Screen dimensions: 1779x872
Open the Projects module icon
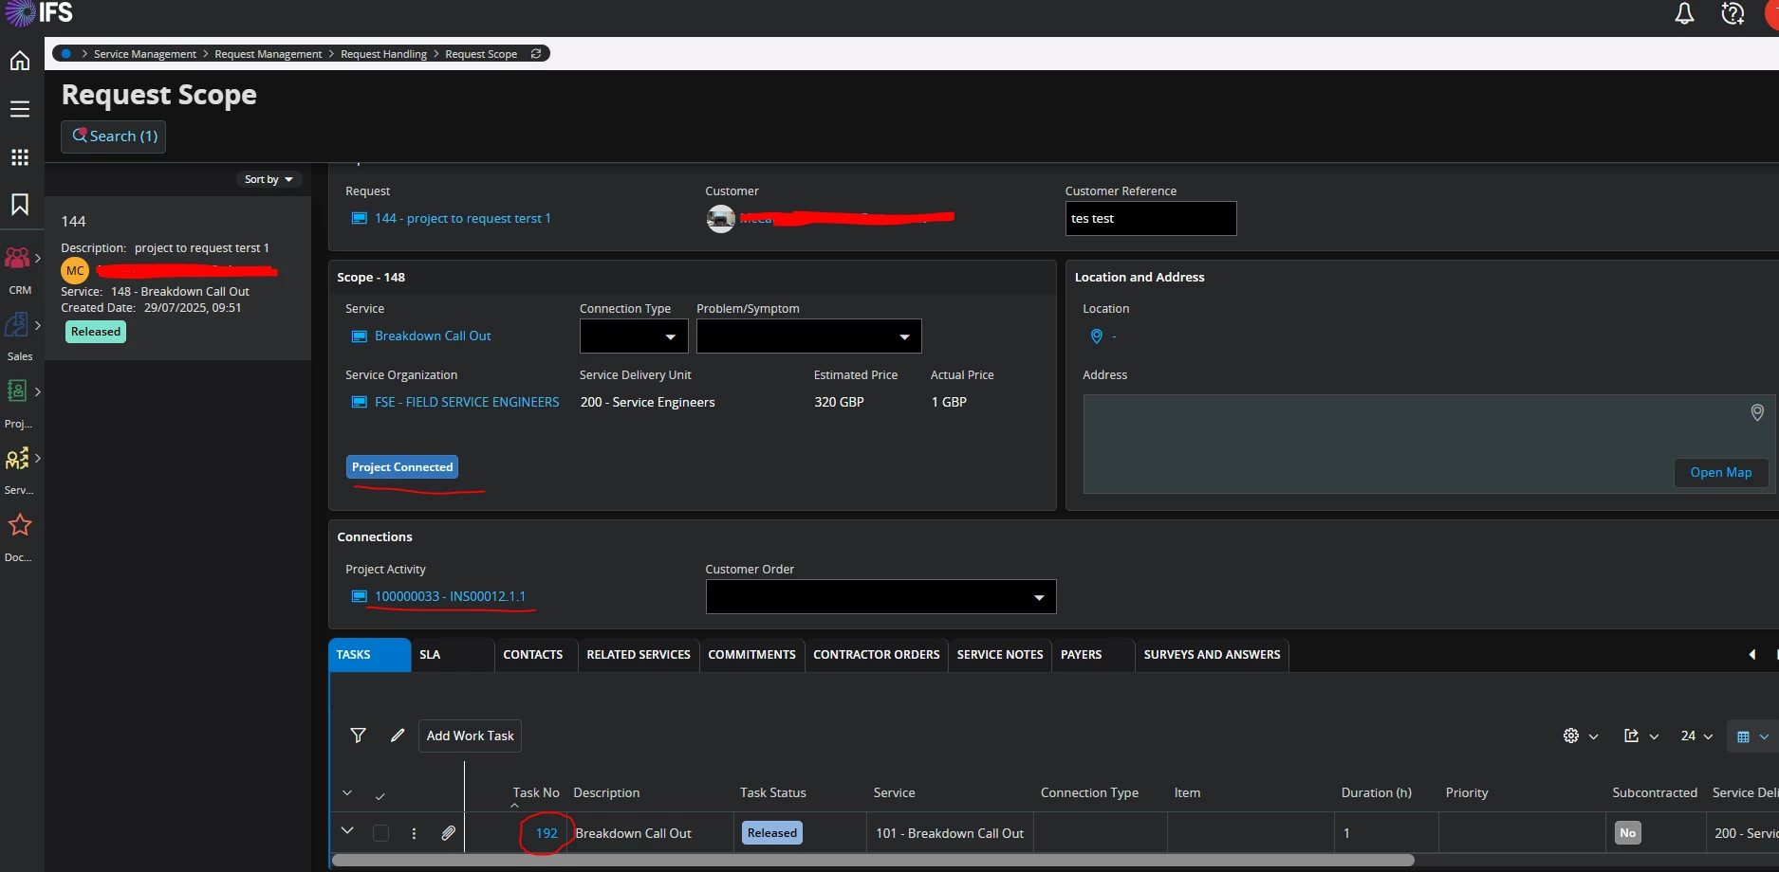(17, 391)
